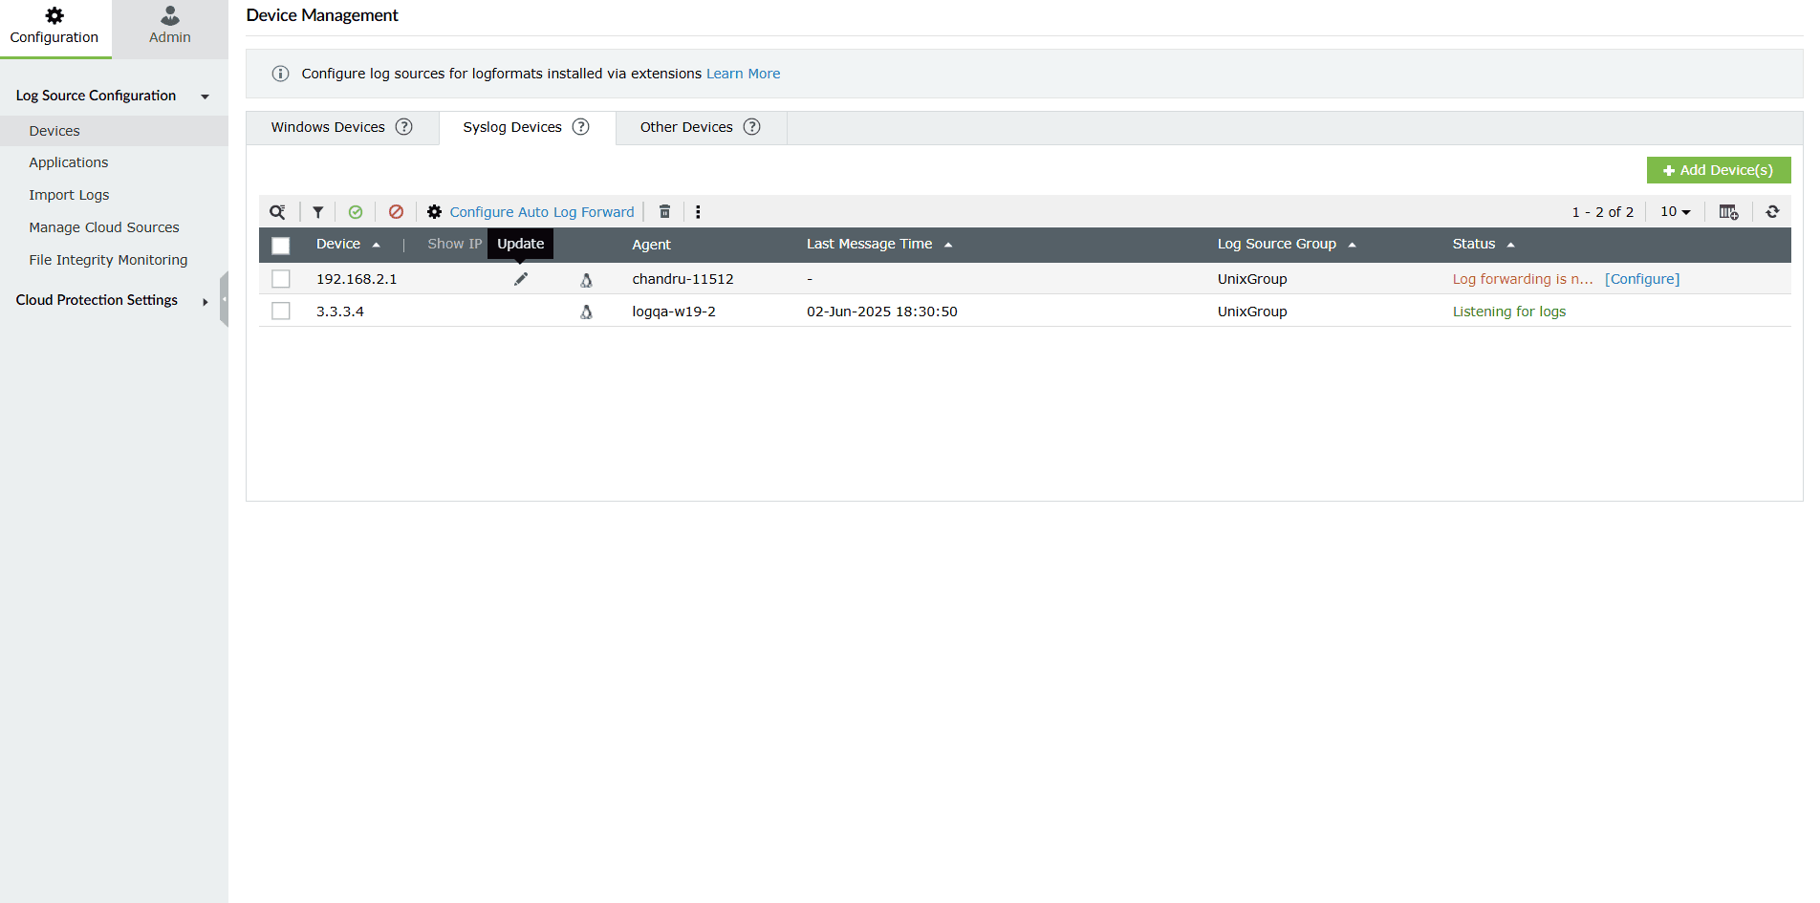Viewport: 1820px width, 903px height.
Task: Toggle the select-all devices checkbox
Action: coord(281,246)
